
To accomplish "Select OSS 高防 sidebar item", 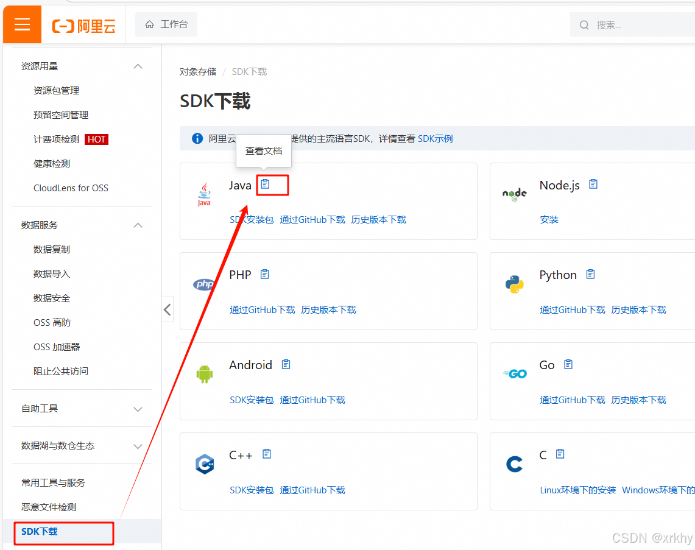I will pos(52,323).
